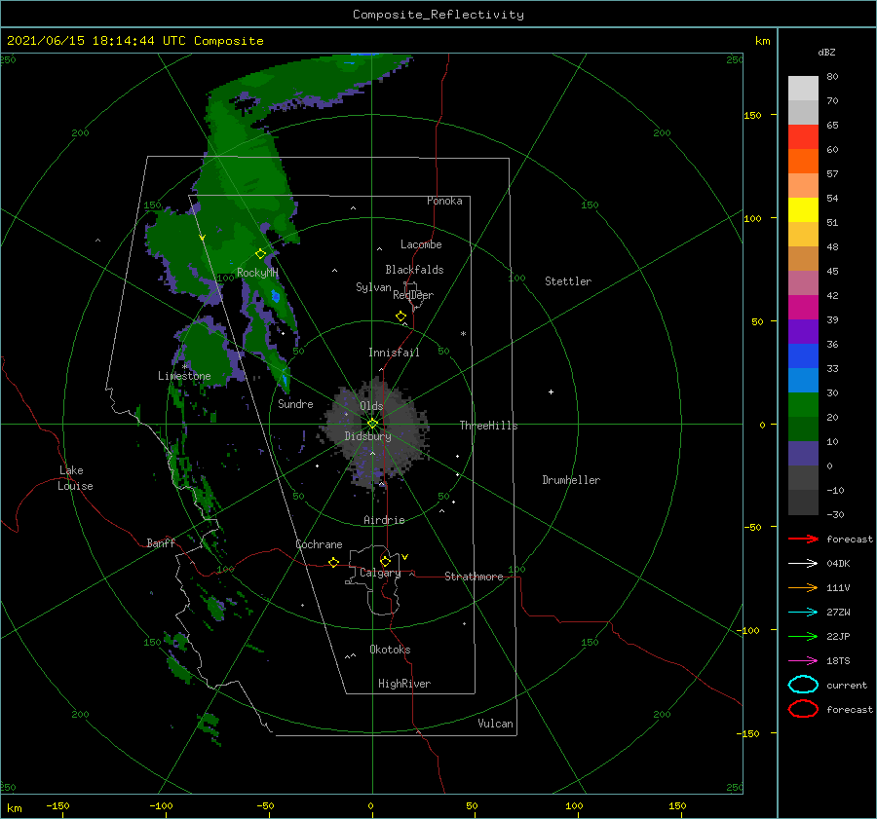Click the green 22JP arrow legend icon

803,636
